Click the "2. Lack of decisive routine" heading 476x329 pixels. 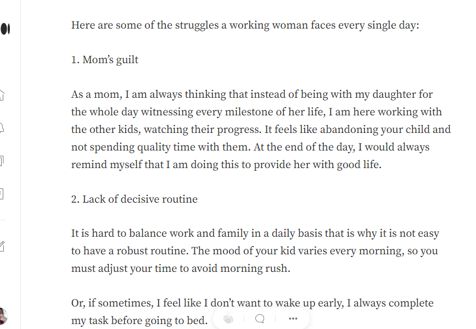[135, 199]
